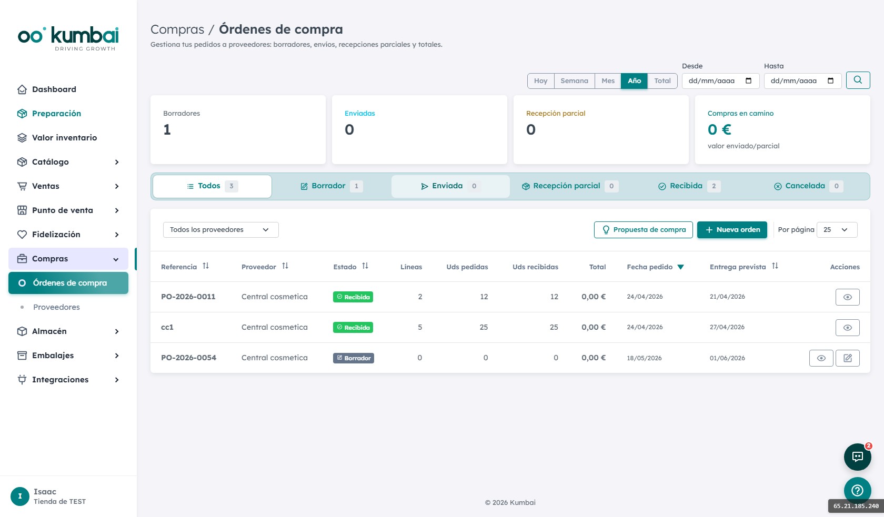This screenshot has height=517, width=884.
Task: Open Proveedores in the sidebar
Action: click(x=56, y=307)
